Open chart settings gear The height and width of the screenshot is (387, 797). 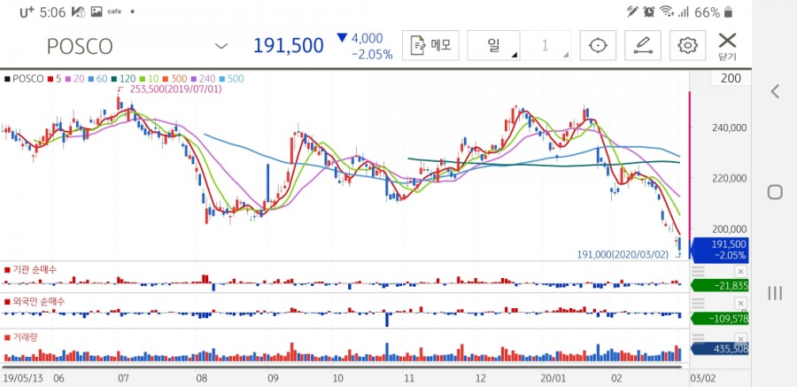pos(688,45)
